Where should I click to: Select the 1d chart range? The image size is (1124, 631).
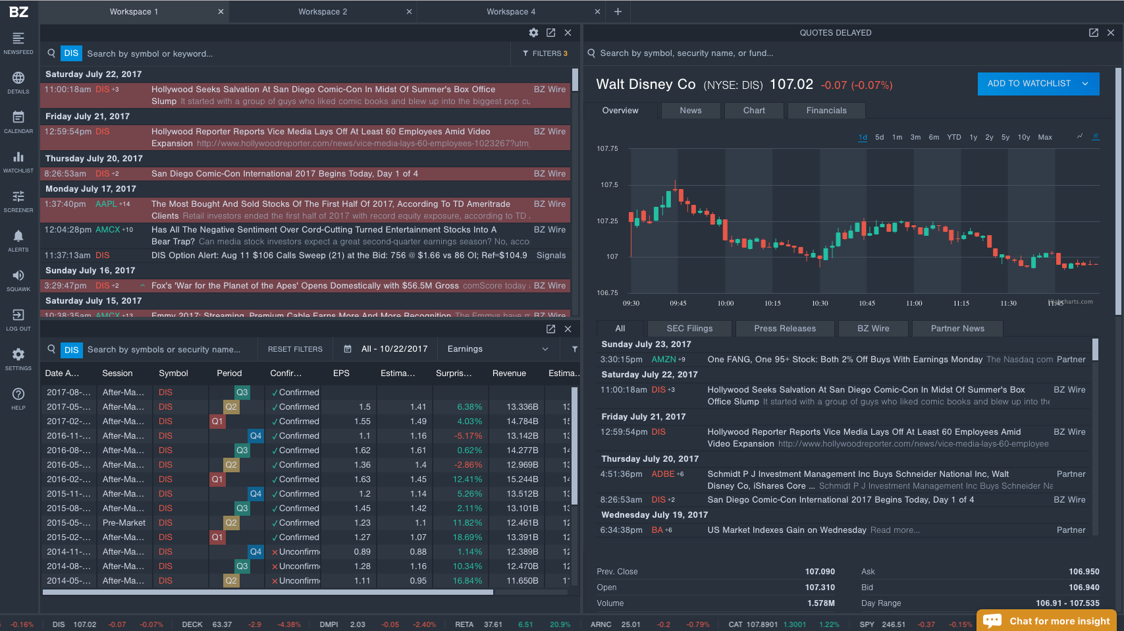coord(863,137)
